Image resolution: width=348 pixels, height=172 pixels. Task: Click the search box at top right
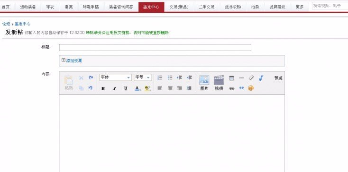330,6
